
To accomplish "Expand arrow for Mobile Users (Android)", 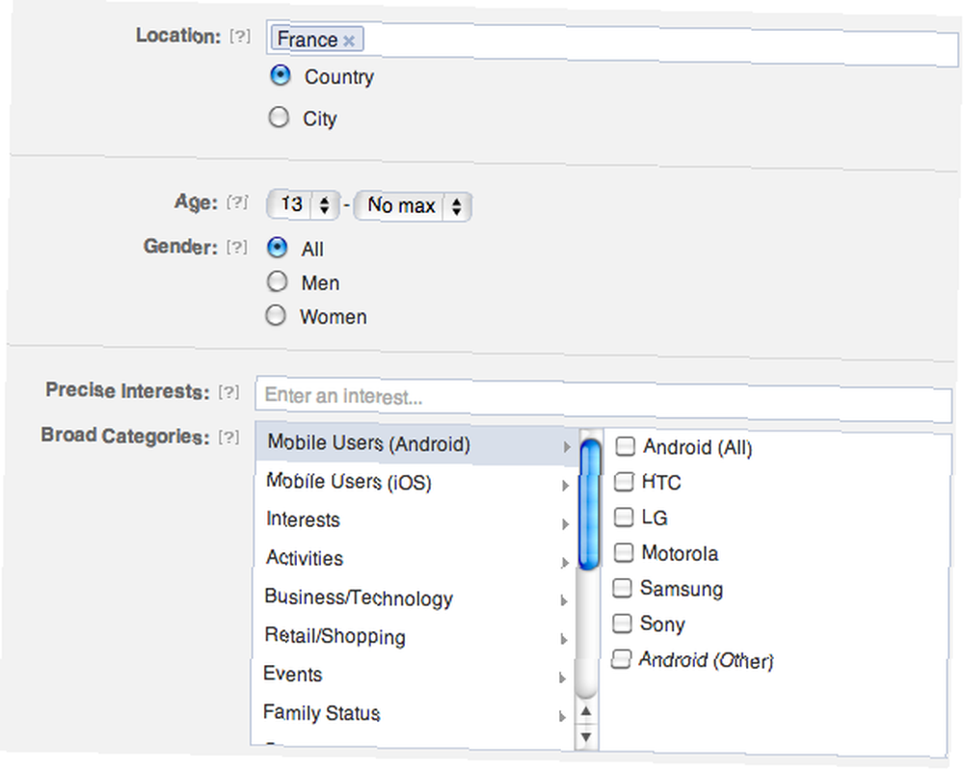I will 567,447.
